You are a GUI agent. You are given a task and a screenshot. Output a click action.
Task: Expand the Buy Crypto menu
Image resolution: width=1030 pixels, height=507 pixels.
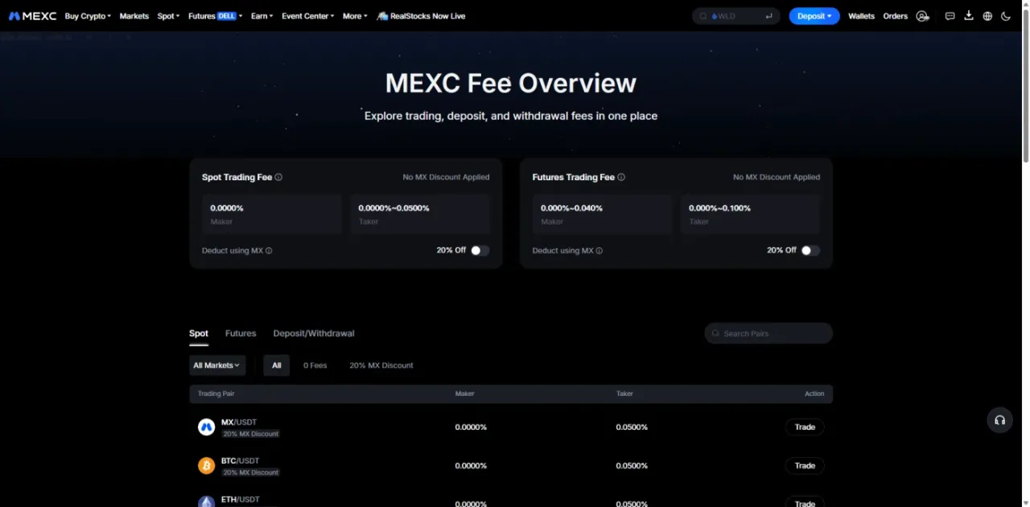point(88,16)
